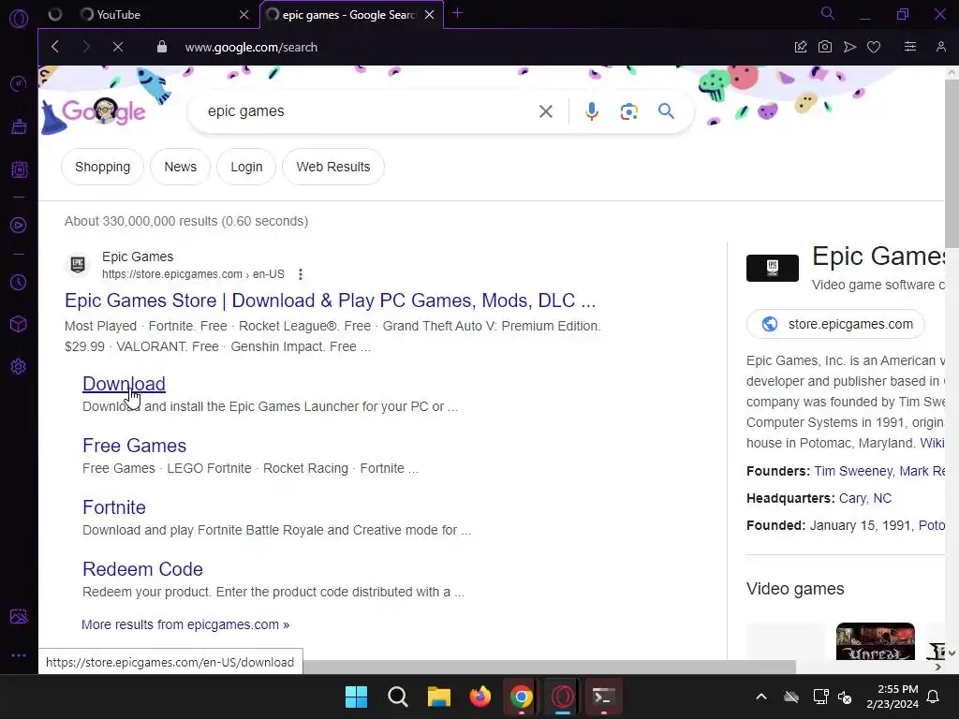Click into the epic games search field
This screenshot has width=959, height=719.
tap(367, 111)
